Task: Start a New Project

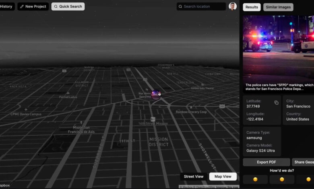Action: click(x=33, y=6)
